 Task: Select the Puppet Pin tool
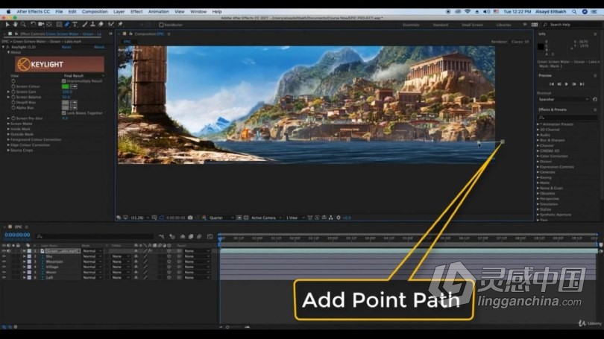[x=121, y=25]
